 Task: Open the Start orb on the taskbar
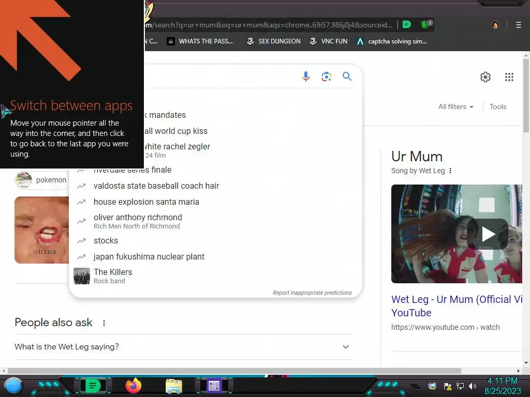pos(13,386)
